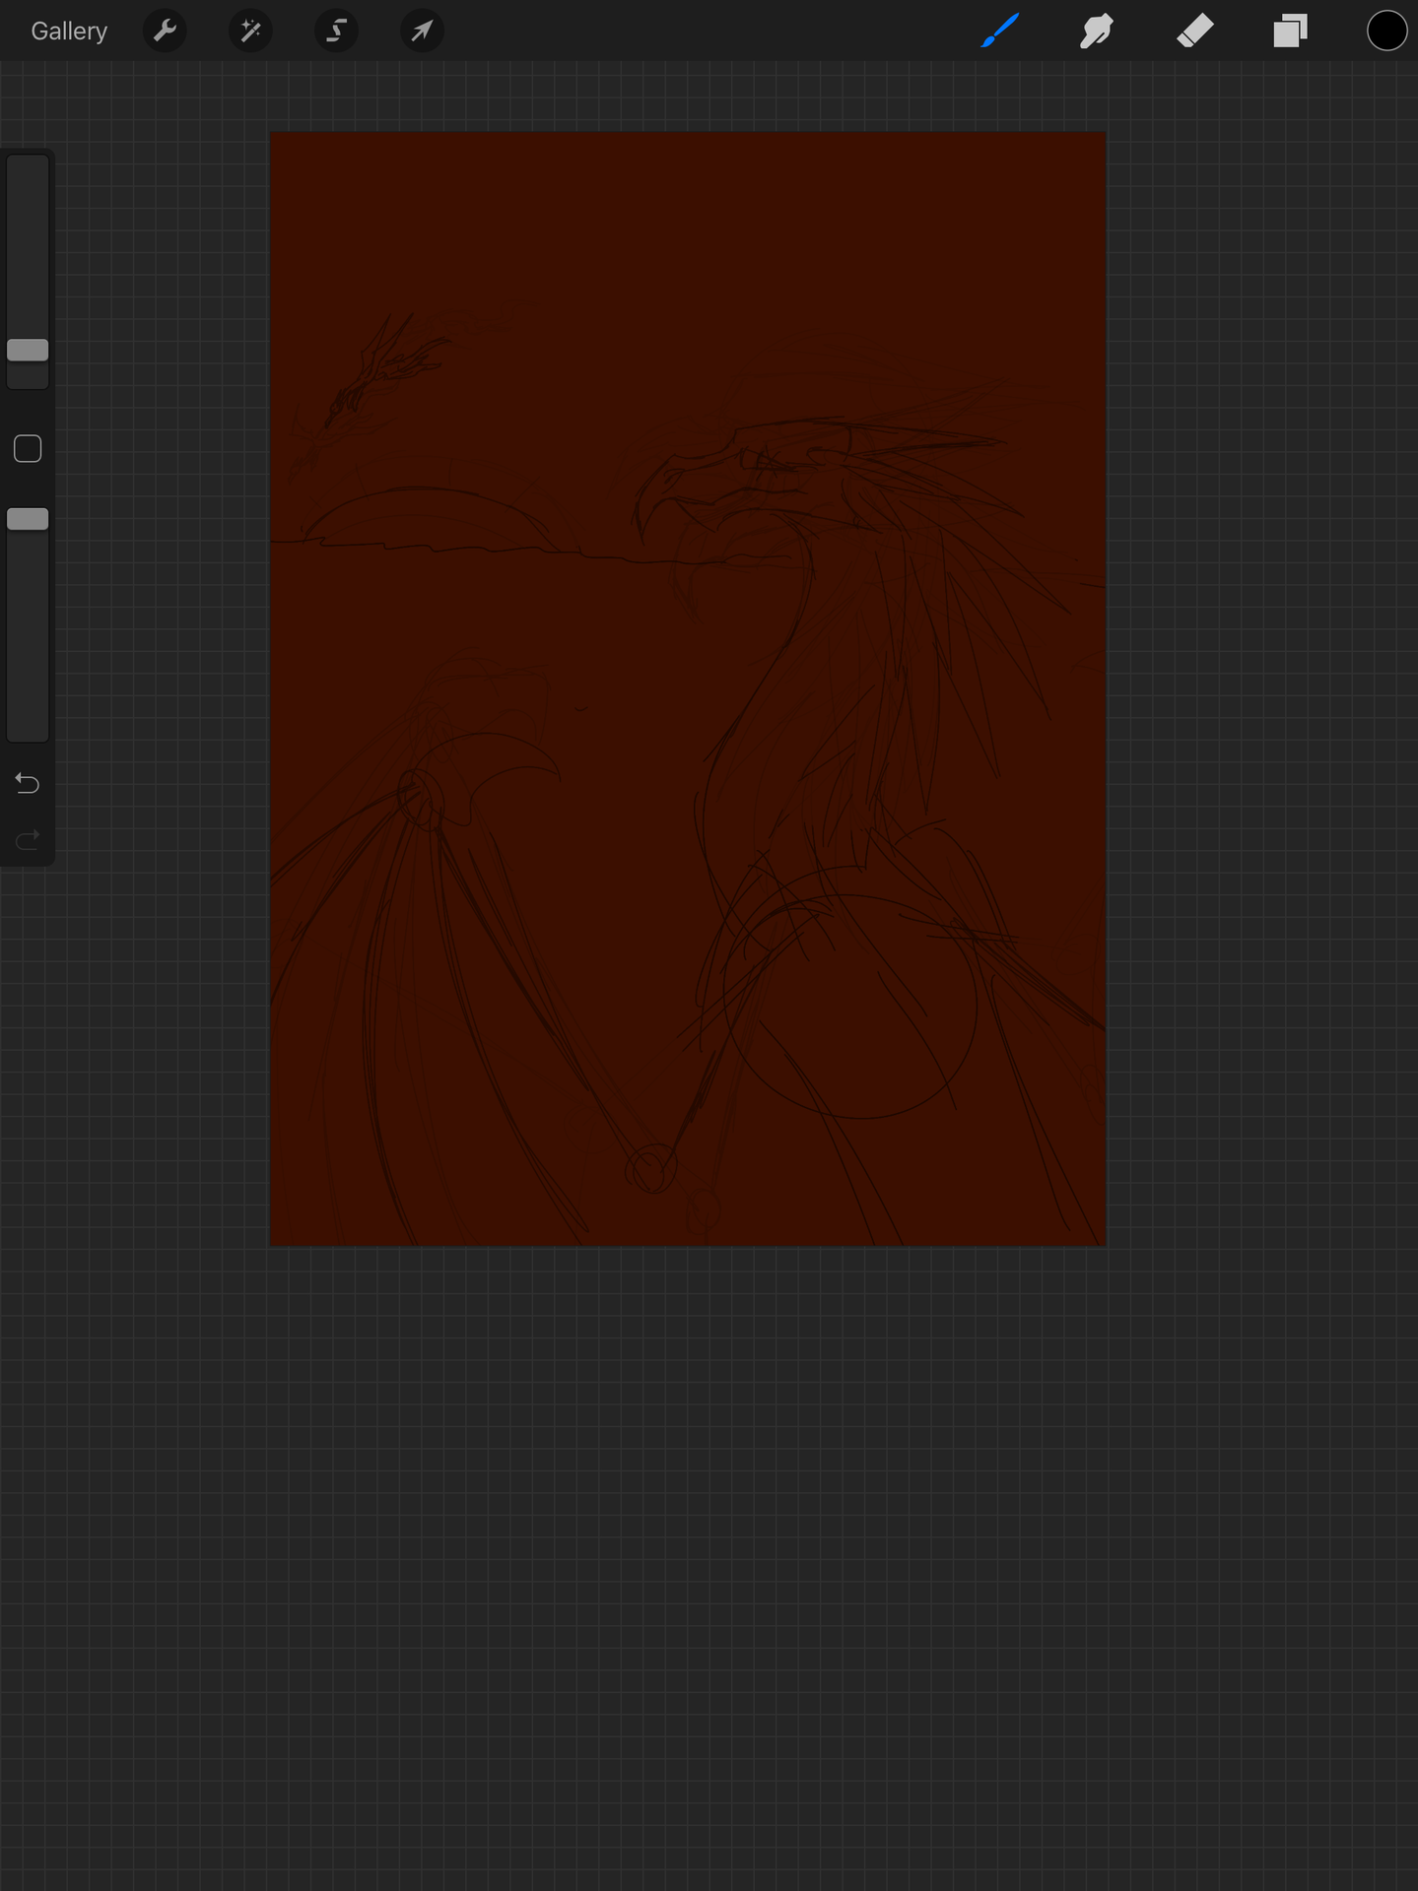The height and width of the screenshot is (1891, 1418).
Task: Select the Smudge tool
Action: point(1096,32)
